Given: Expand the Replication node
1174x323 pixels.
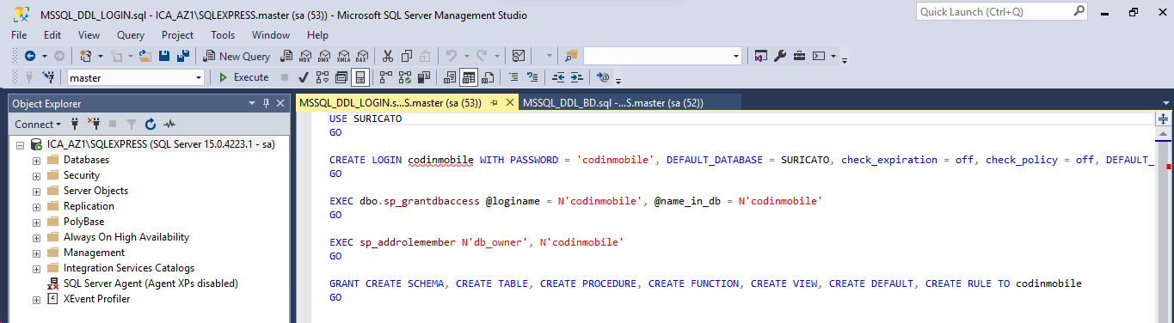Looking at the screenshot, I should click(x=36, y=206).
